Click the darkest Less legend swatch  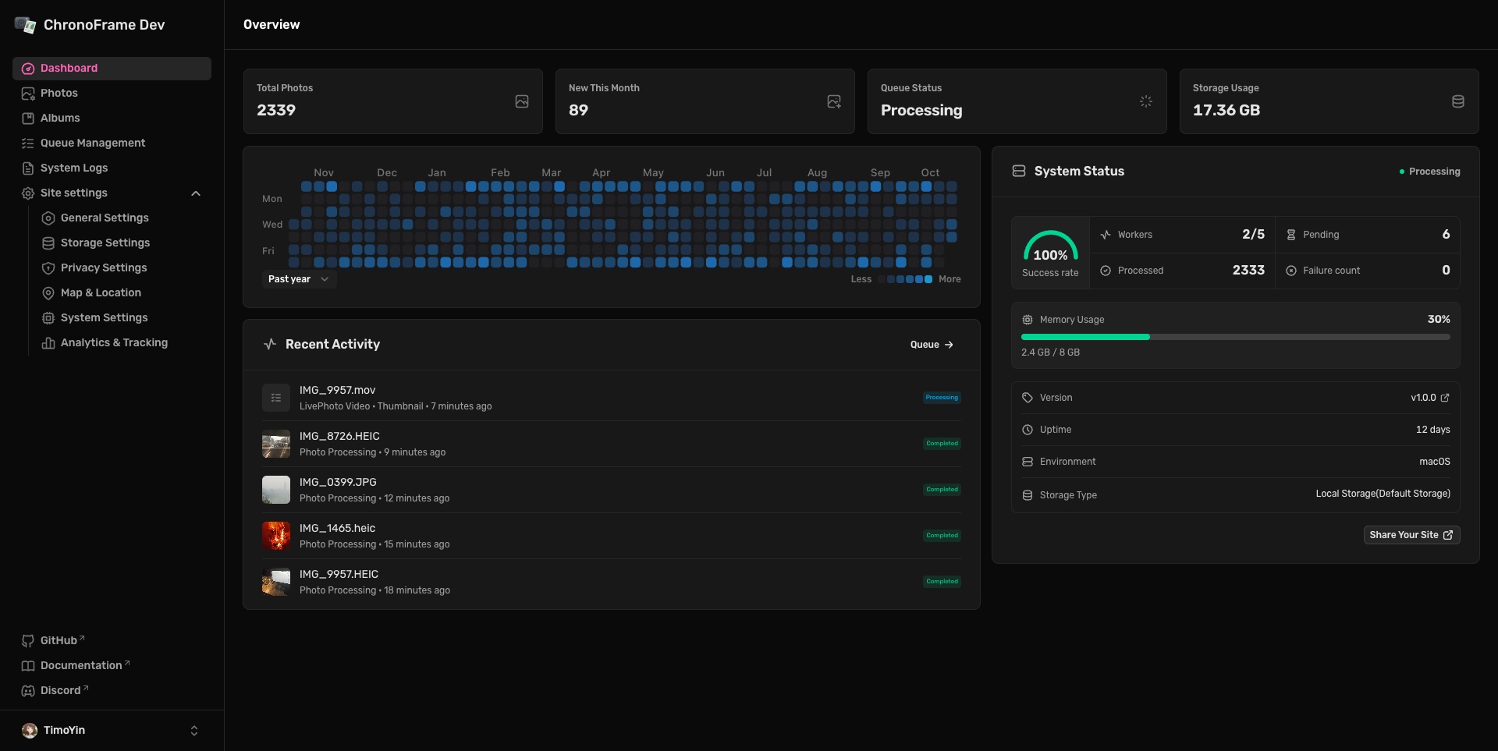(882, 279)
